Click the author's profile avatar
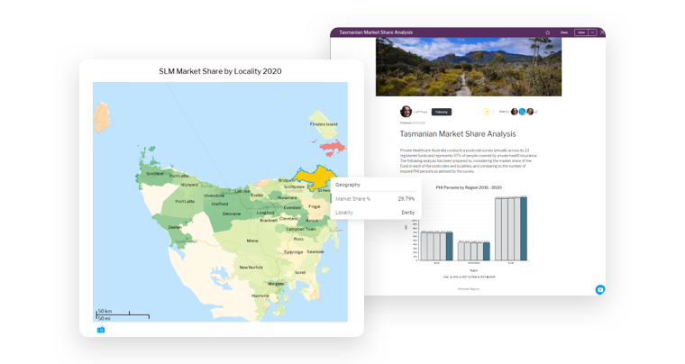This screenshot has width=685, height=364. [406, 112]
